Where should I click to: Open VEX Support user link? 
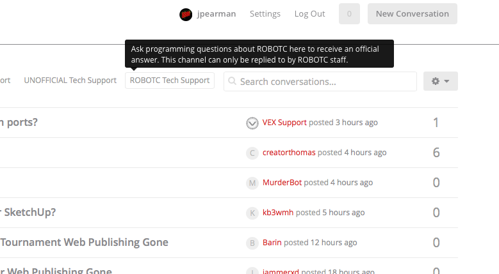click(x=284, y=123)
